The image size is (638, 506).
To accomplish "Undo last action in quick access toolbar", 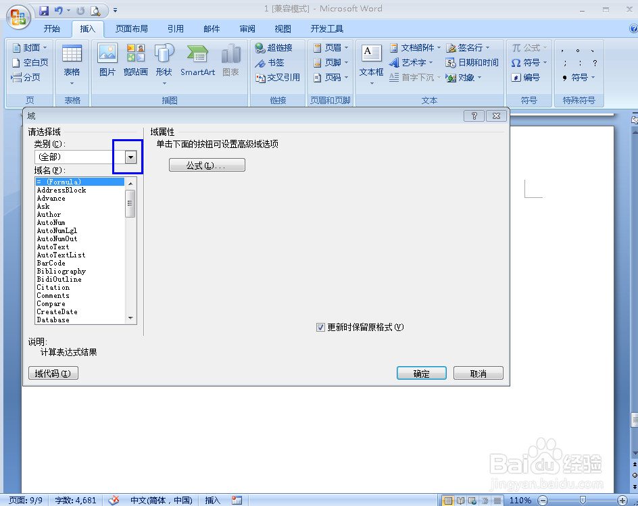I will tap(59, 11).
